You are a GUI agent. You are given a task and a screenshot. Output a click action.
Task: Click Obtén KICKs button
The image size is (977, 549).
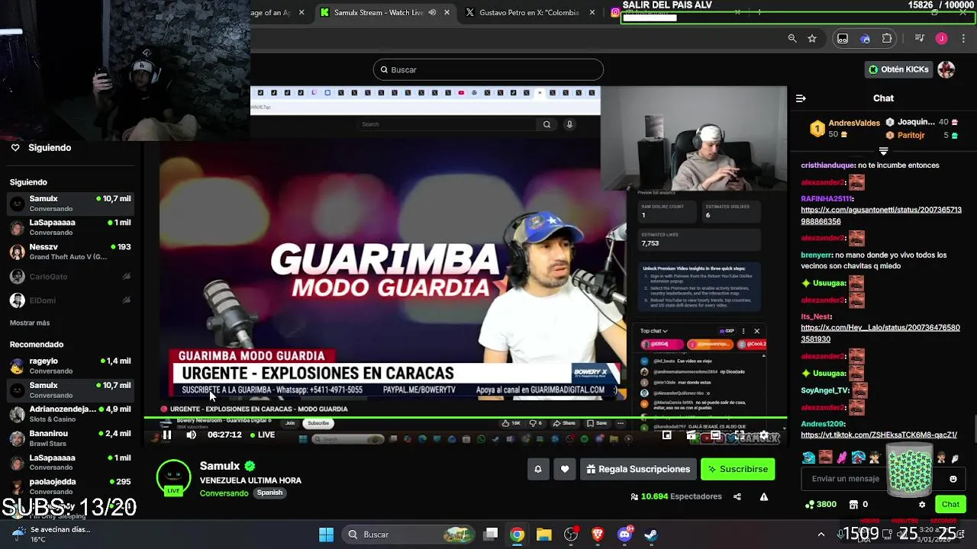click(898, 69)
